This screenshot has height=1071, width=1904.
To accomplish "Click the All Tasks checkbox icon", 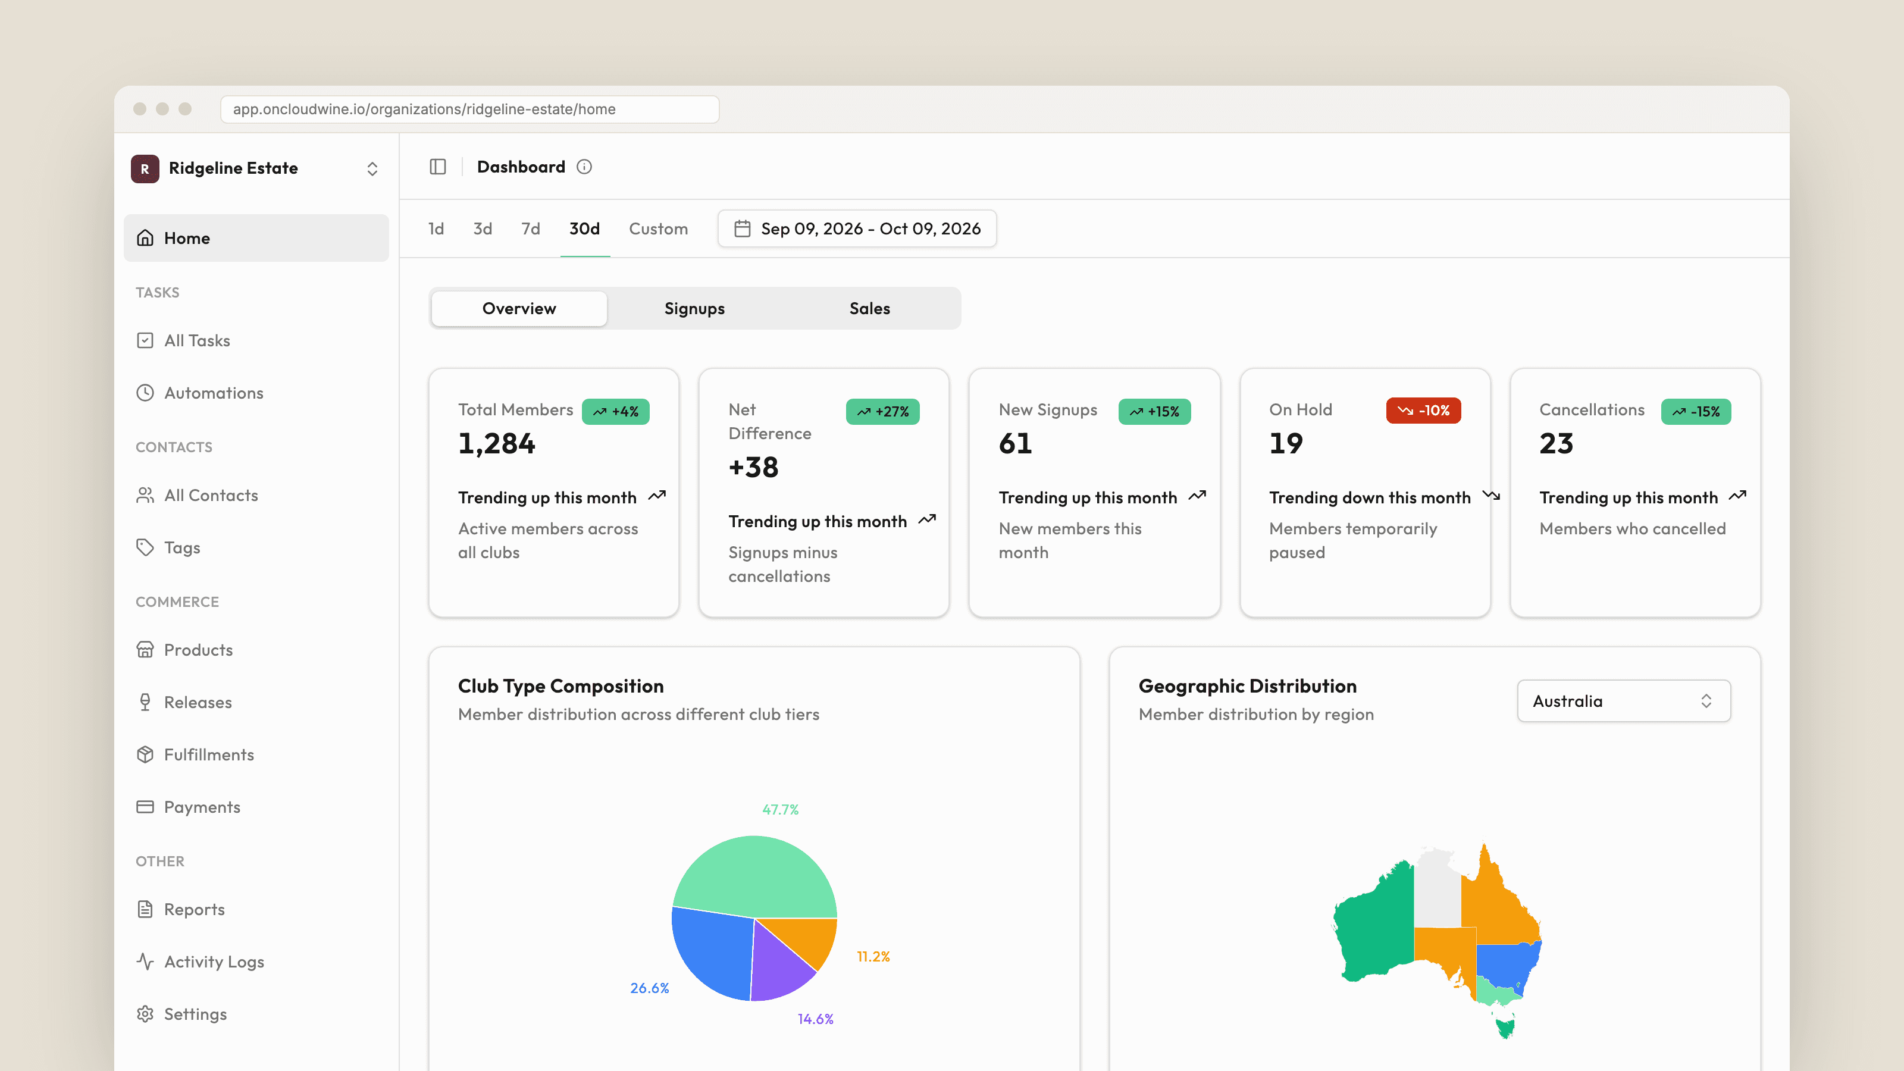I will [x=145, y=341].
